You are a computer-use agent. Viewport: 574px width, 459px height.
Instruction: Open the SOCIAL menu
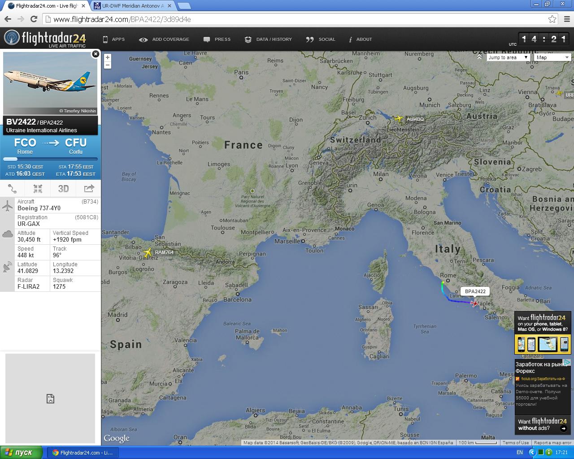(321, 39)
